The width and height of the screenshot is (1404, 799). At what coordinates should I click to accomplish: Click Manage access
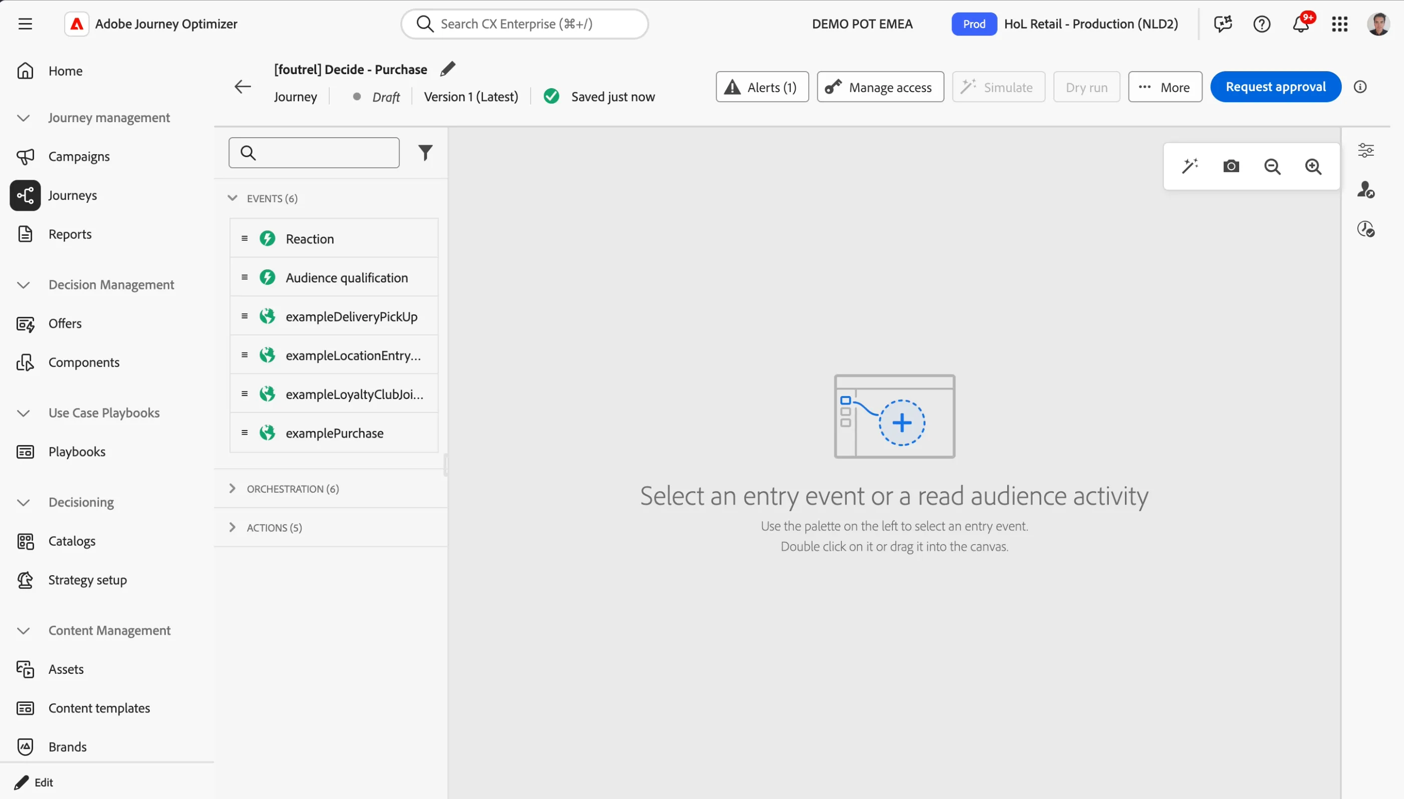click(x=880, y=87)
